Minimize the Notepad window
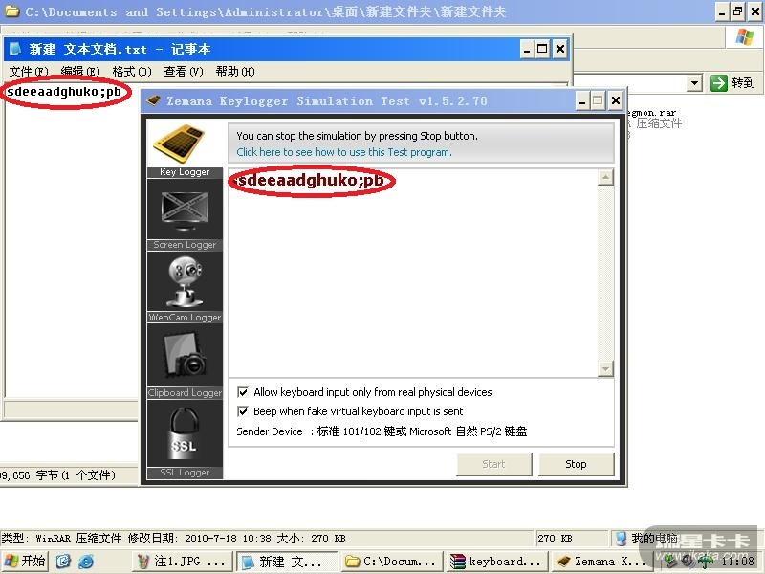The height and width of the screenshot is (574, 765). [527, 49]
